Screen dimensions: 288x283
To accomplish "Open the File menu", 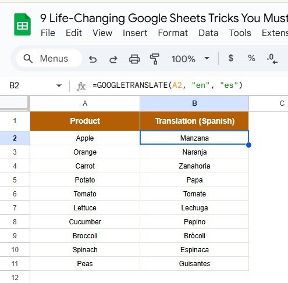I will pos(48,33).
